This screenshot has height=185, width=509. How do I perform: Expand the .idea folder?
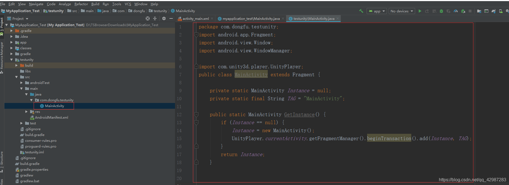(12, 37)
